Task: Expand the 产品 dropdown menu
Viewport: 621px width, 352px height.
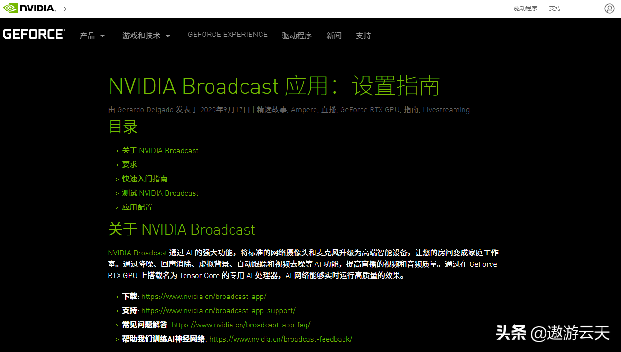Action: coord(92,36)
